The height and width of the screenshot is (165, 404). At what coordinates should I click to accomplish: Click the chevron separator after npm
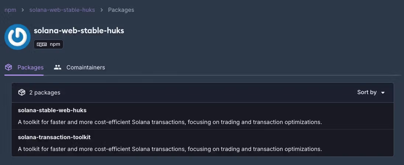tap(23, 10)
